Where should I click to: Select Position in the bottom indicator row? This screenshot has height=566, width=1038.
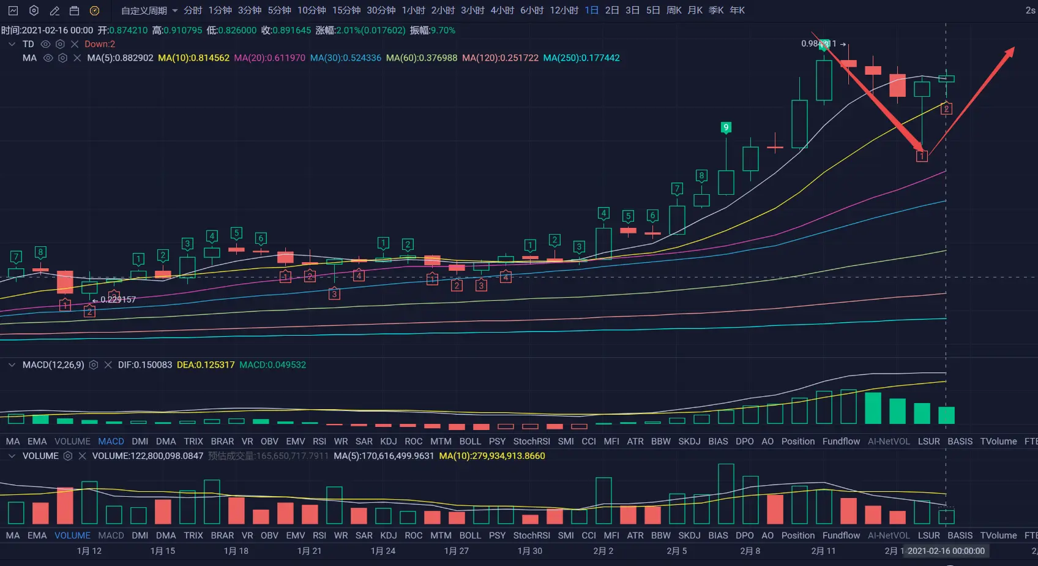(798, 536)
